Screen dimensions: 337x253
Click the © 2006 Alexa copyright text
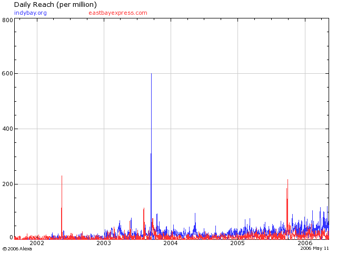[17, 249]
